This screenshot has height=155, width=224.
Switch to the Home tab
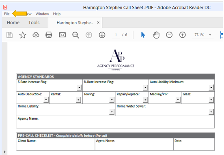[13, 23]
